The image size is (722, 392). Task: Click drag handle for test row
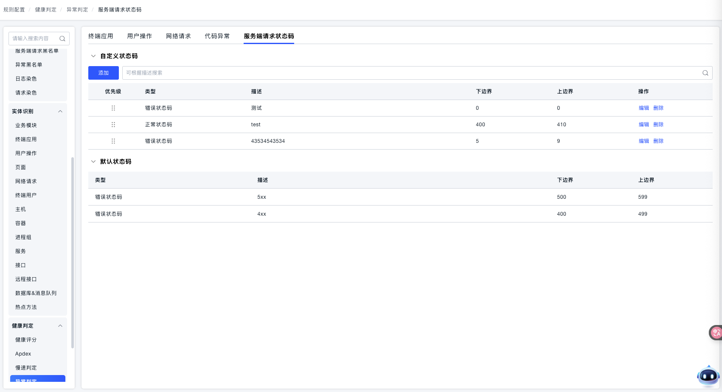113,125
